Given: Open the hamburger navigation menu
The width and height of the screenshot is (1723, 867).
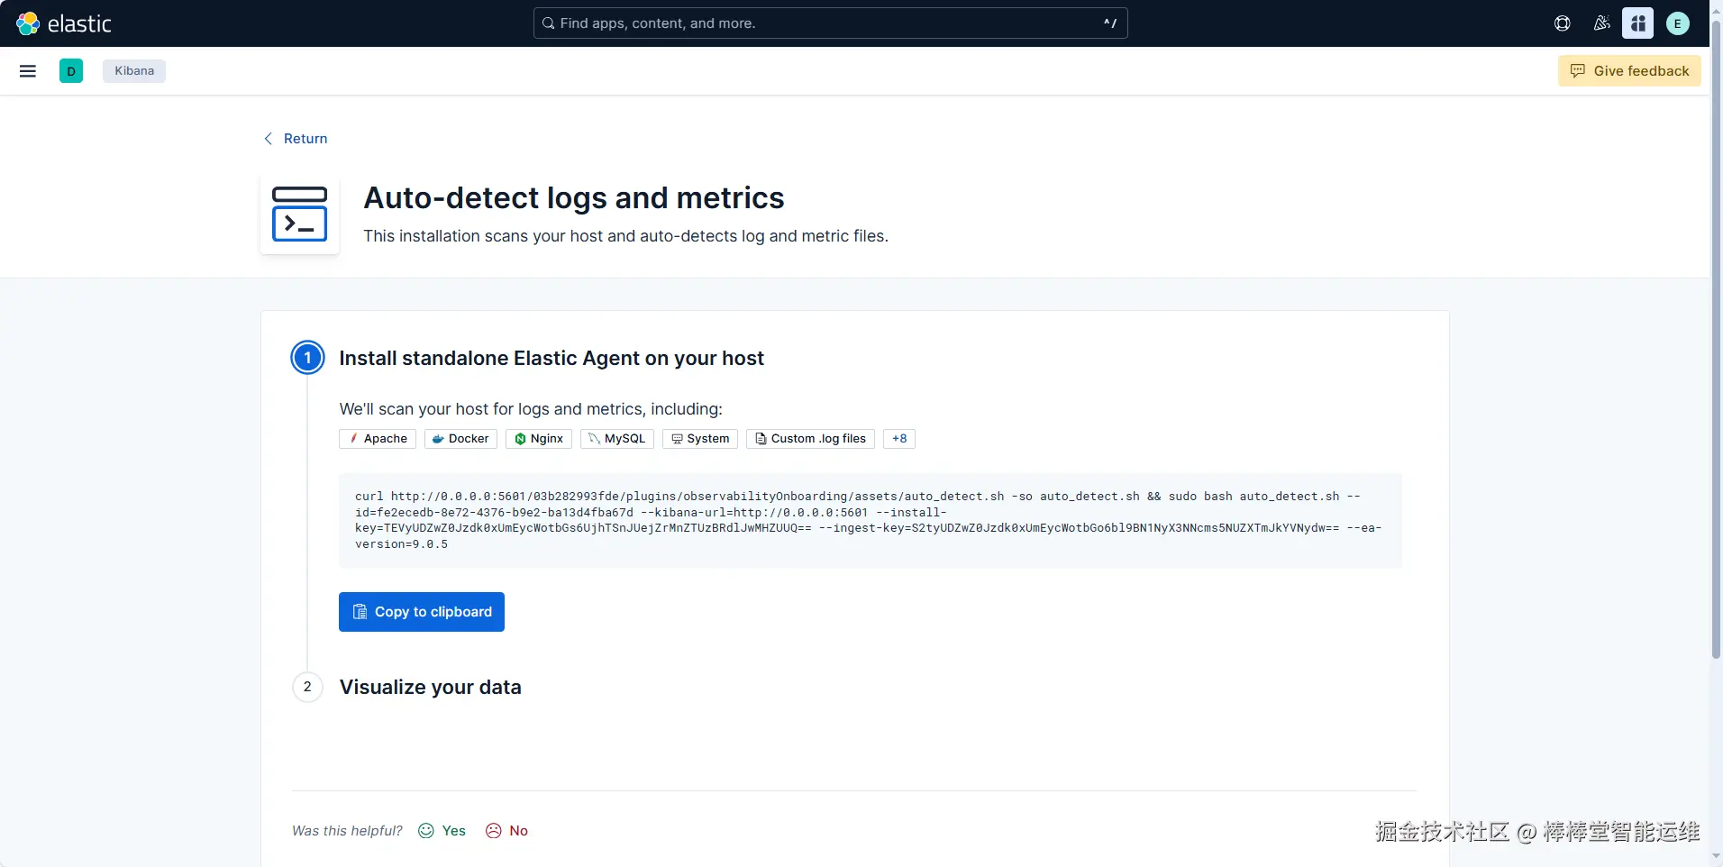Looking at the screenshot, I should pos(28,71).
